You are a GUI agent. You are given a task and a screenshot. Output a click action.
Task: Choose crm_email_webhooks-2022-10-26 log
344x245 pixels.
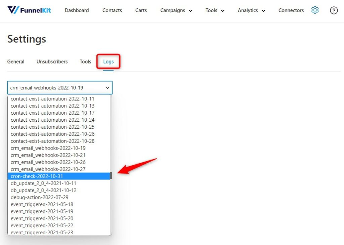[x=58, y=162]
